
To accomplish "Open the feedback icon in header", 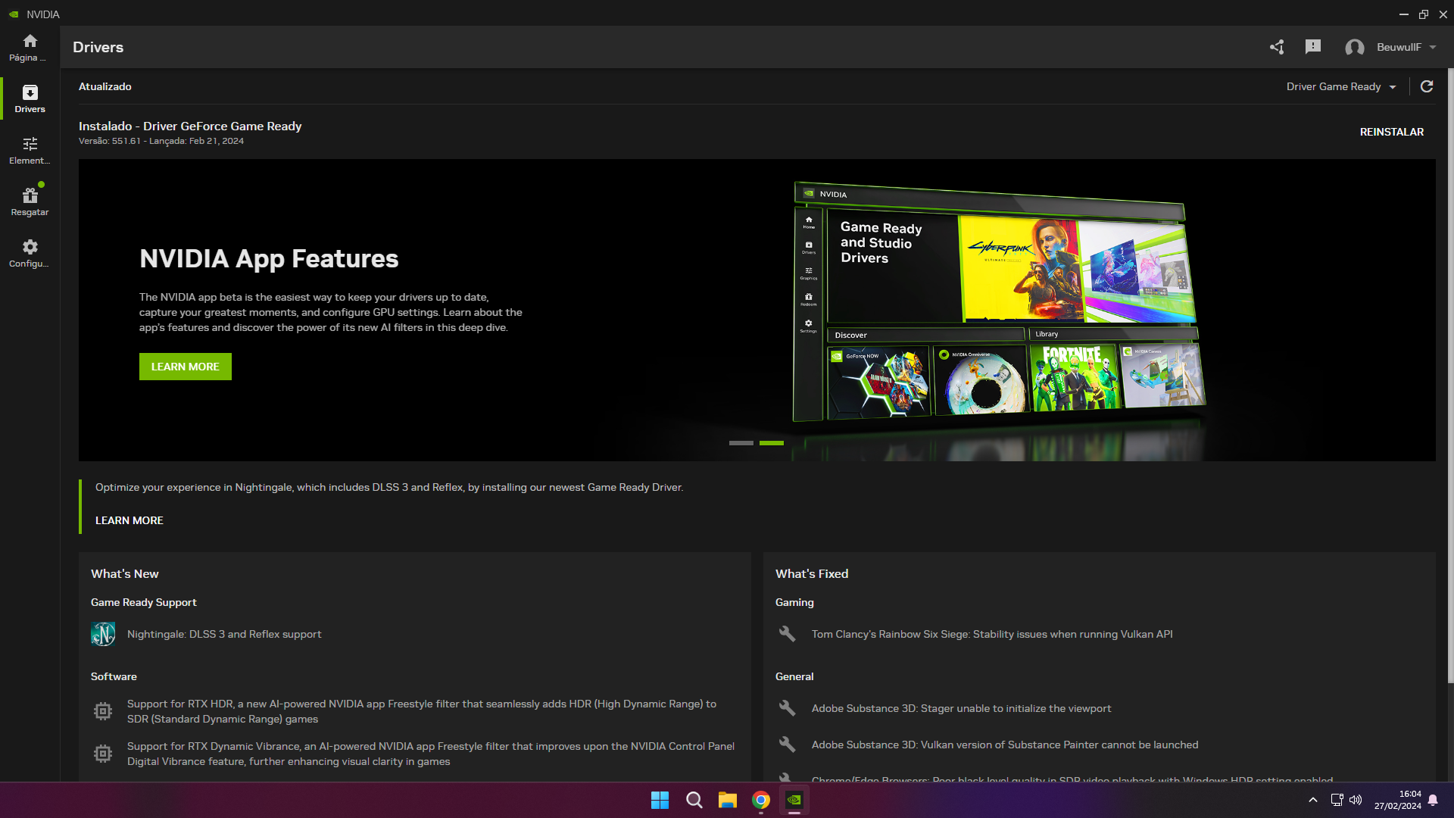I will click(x=1313, y=47).
